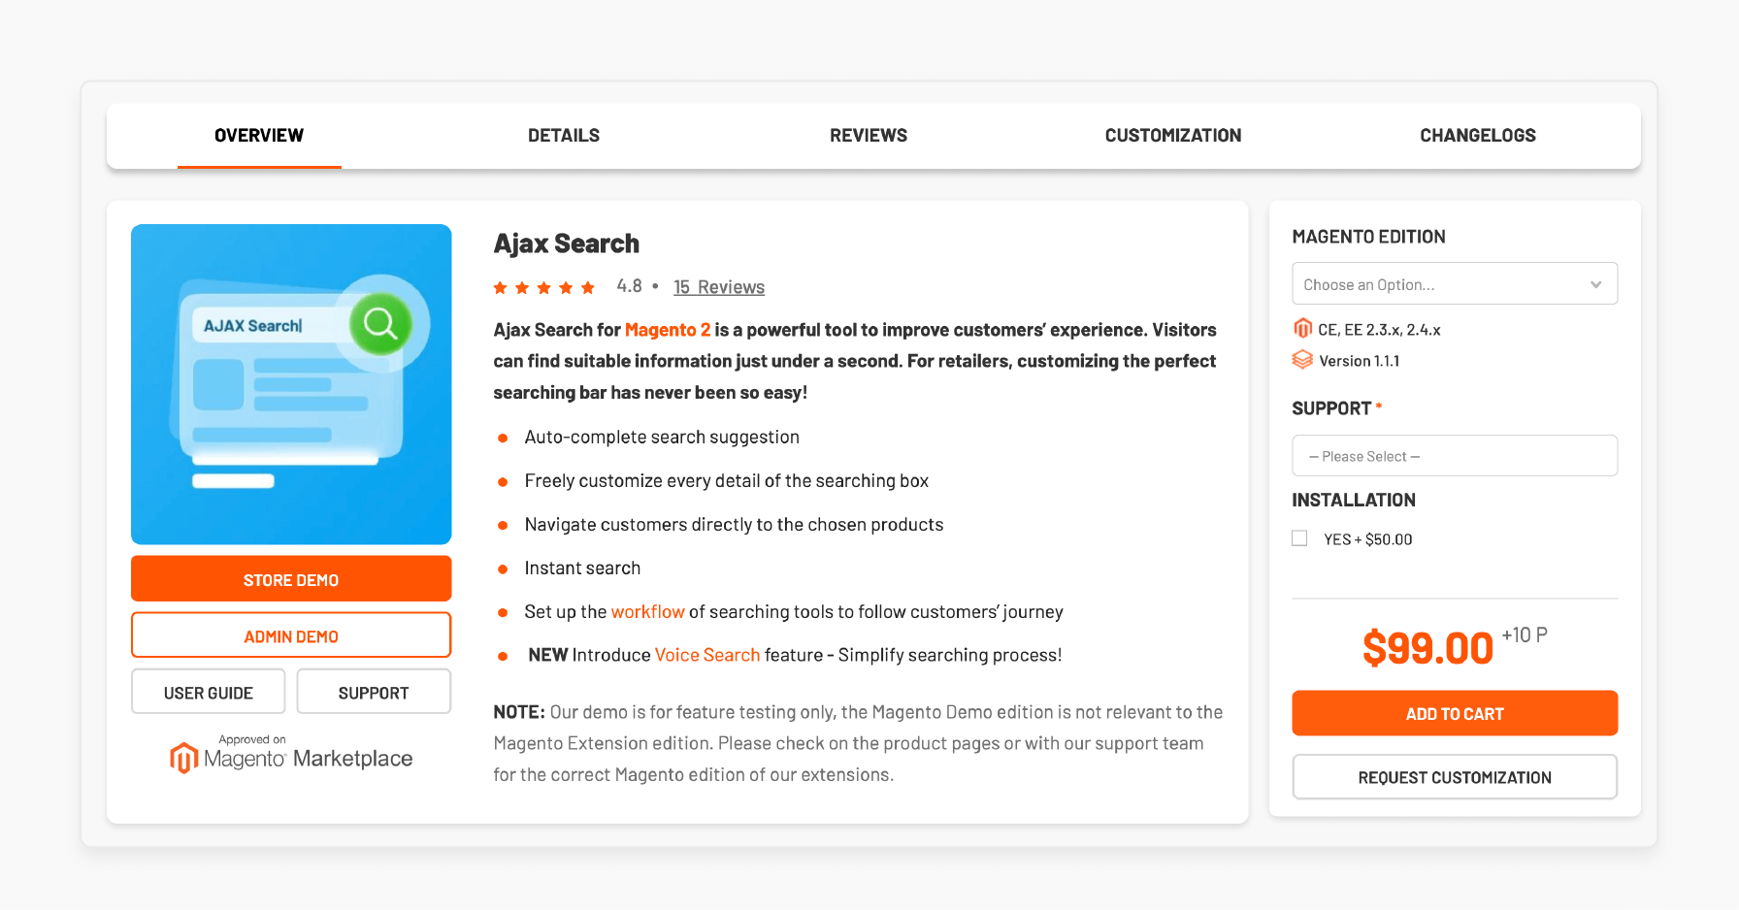Screen dimensions: 1739x910
Task: Click the Ajax Search product thumbnail image
Action: point(290,384)
